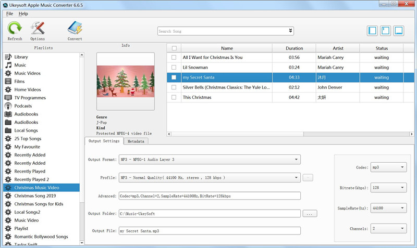Click the Convert toolbar icon
This screenshot has height=248, width=417.
tap(75, 28)
